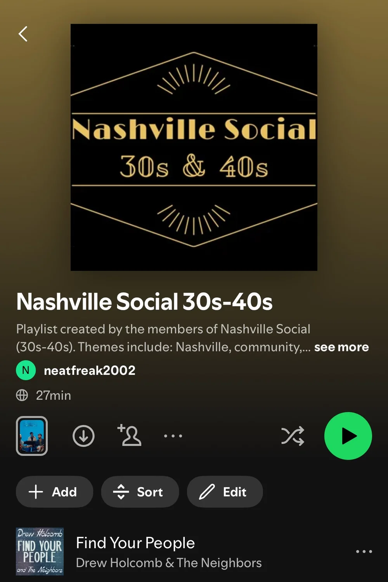
Task: Open the Sort options
Action: pyautogui.click(x=140, y=491)
